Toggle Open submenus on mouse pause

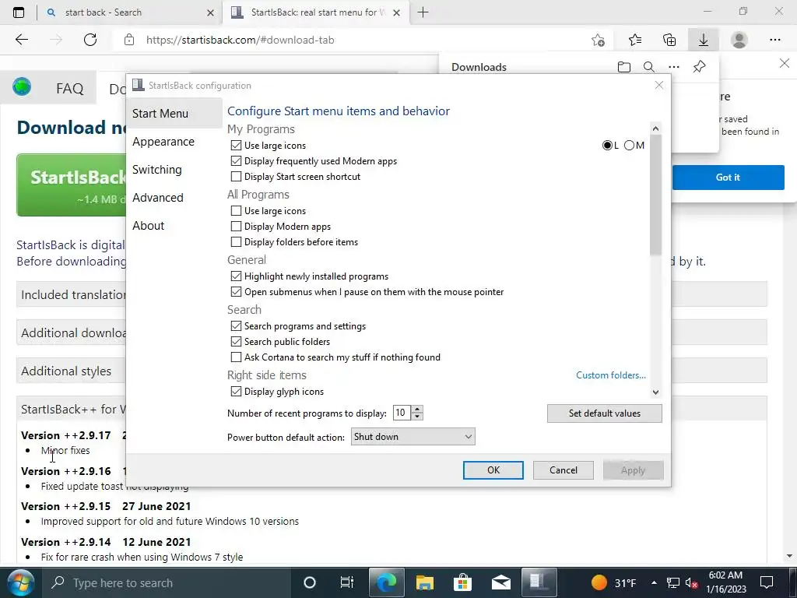click(236, 292)
